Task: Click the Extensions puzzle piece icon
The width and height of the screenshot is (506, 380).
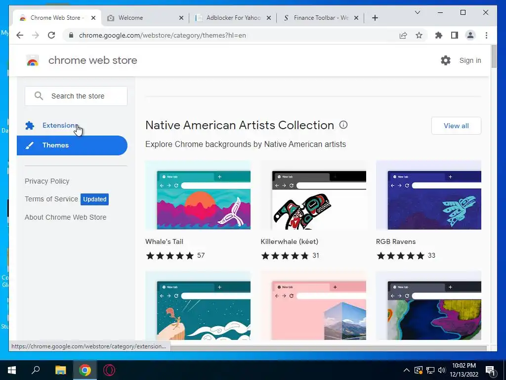Action: [x=30, y=125]
